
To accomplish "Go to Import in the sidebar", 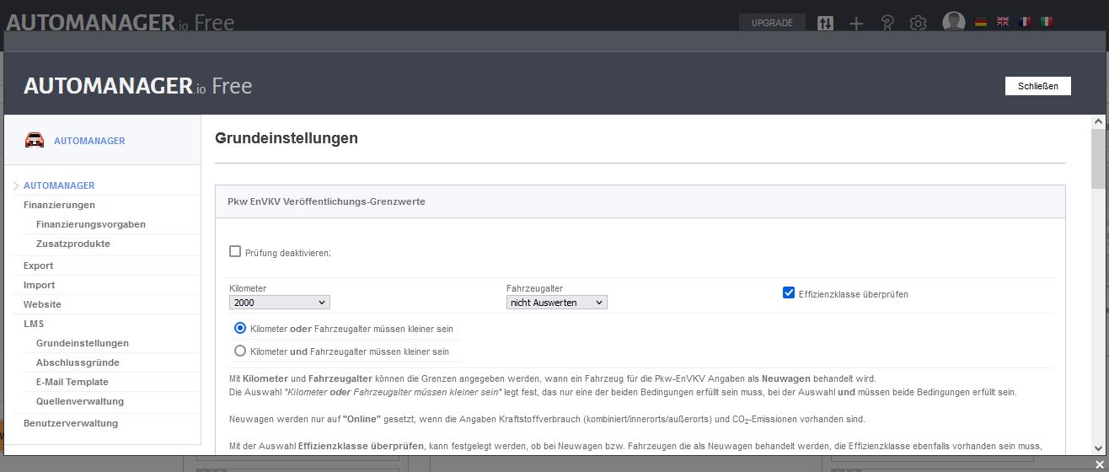I will click(x=39, y=285).
